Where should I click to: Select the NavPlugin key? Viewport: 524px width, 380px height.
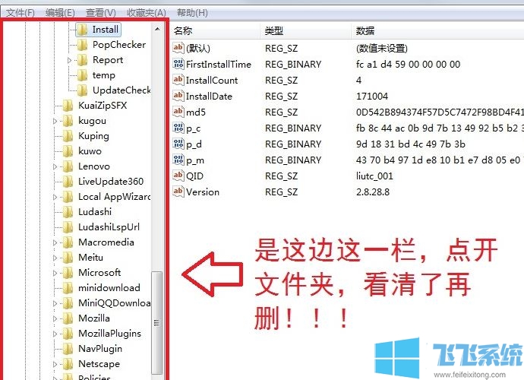[x=100, y=349]
